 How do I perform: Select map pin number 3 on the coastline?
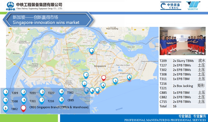coord(98,91)
